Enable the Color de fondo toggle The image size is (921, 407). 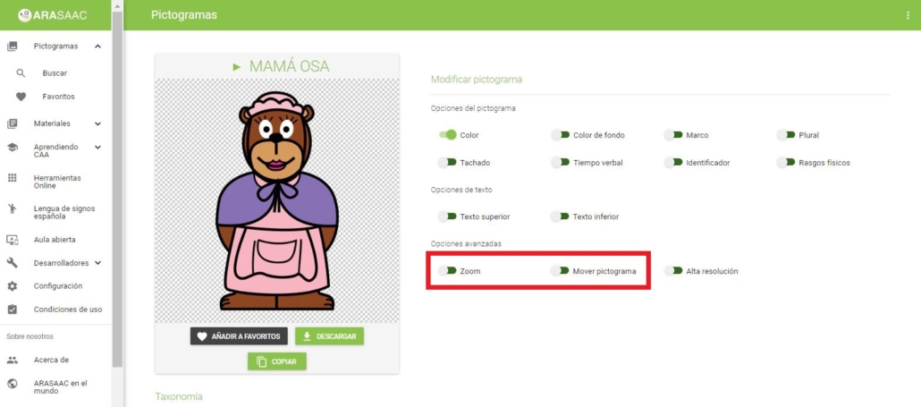click(x=561, y=135)
